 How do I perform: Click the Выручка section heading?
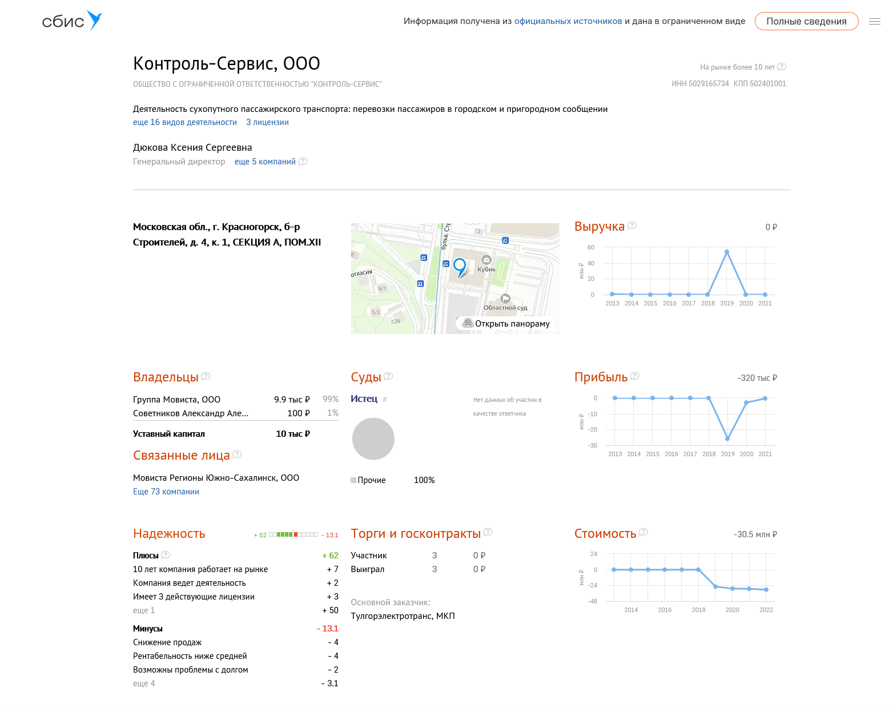click(x=600, y=227)
